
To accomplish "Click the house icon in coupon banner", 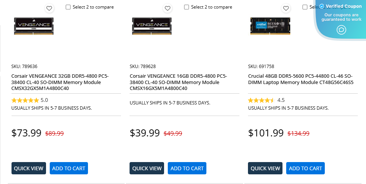I will [x=341, y=30].
